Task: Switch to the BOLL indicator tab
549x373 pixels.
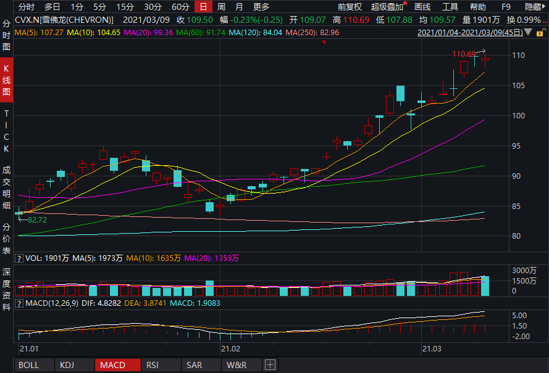Action: click(28, 365)
